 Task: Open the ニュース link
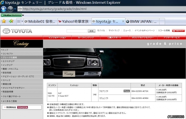(127, 30)
